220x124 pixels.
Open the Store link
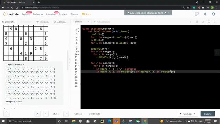pyautogui.click(x=87, y=14)
